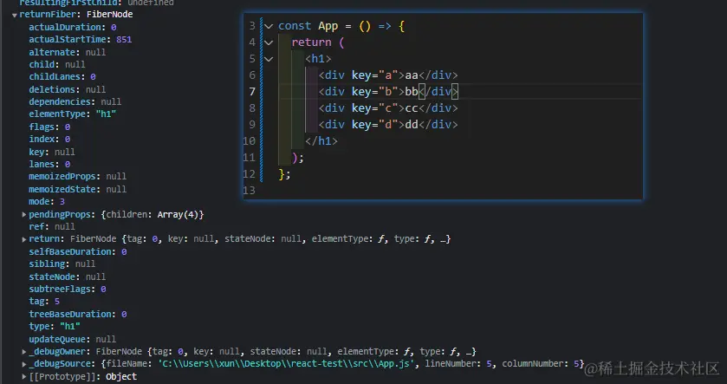Click the ref: null property
This screenshot has width=727, height=384.
pyautogui.click(x=52, y=227)
